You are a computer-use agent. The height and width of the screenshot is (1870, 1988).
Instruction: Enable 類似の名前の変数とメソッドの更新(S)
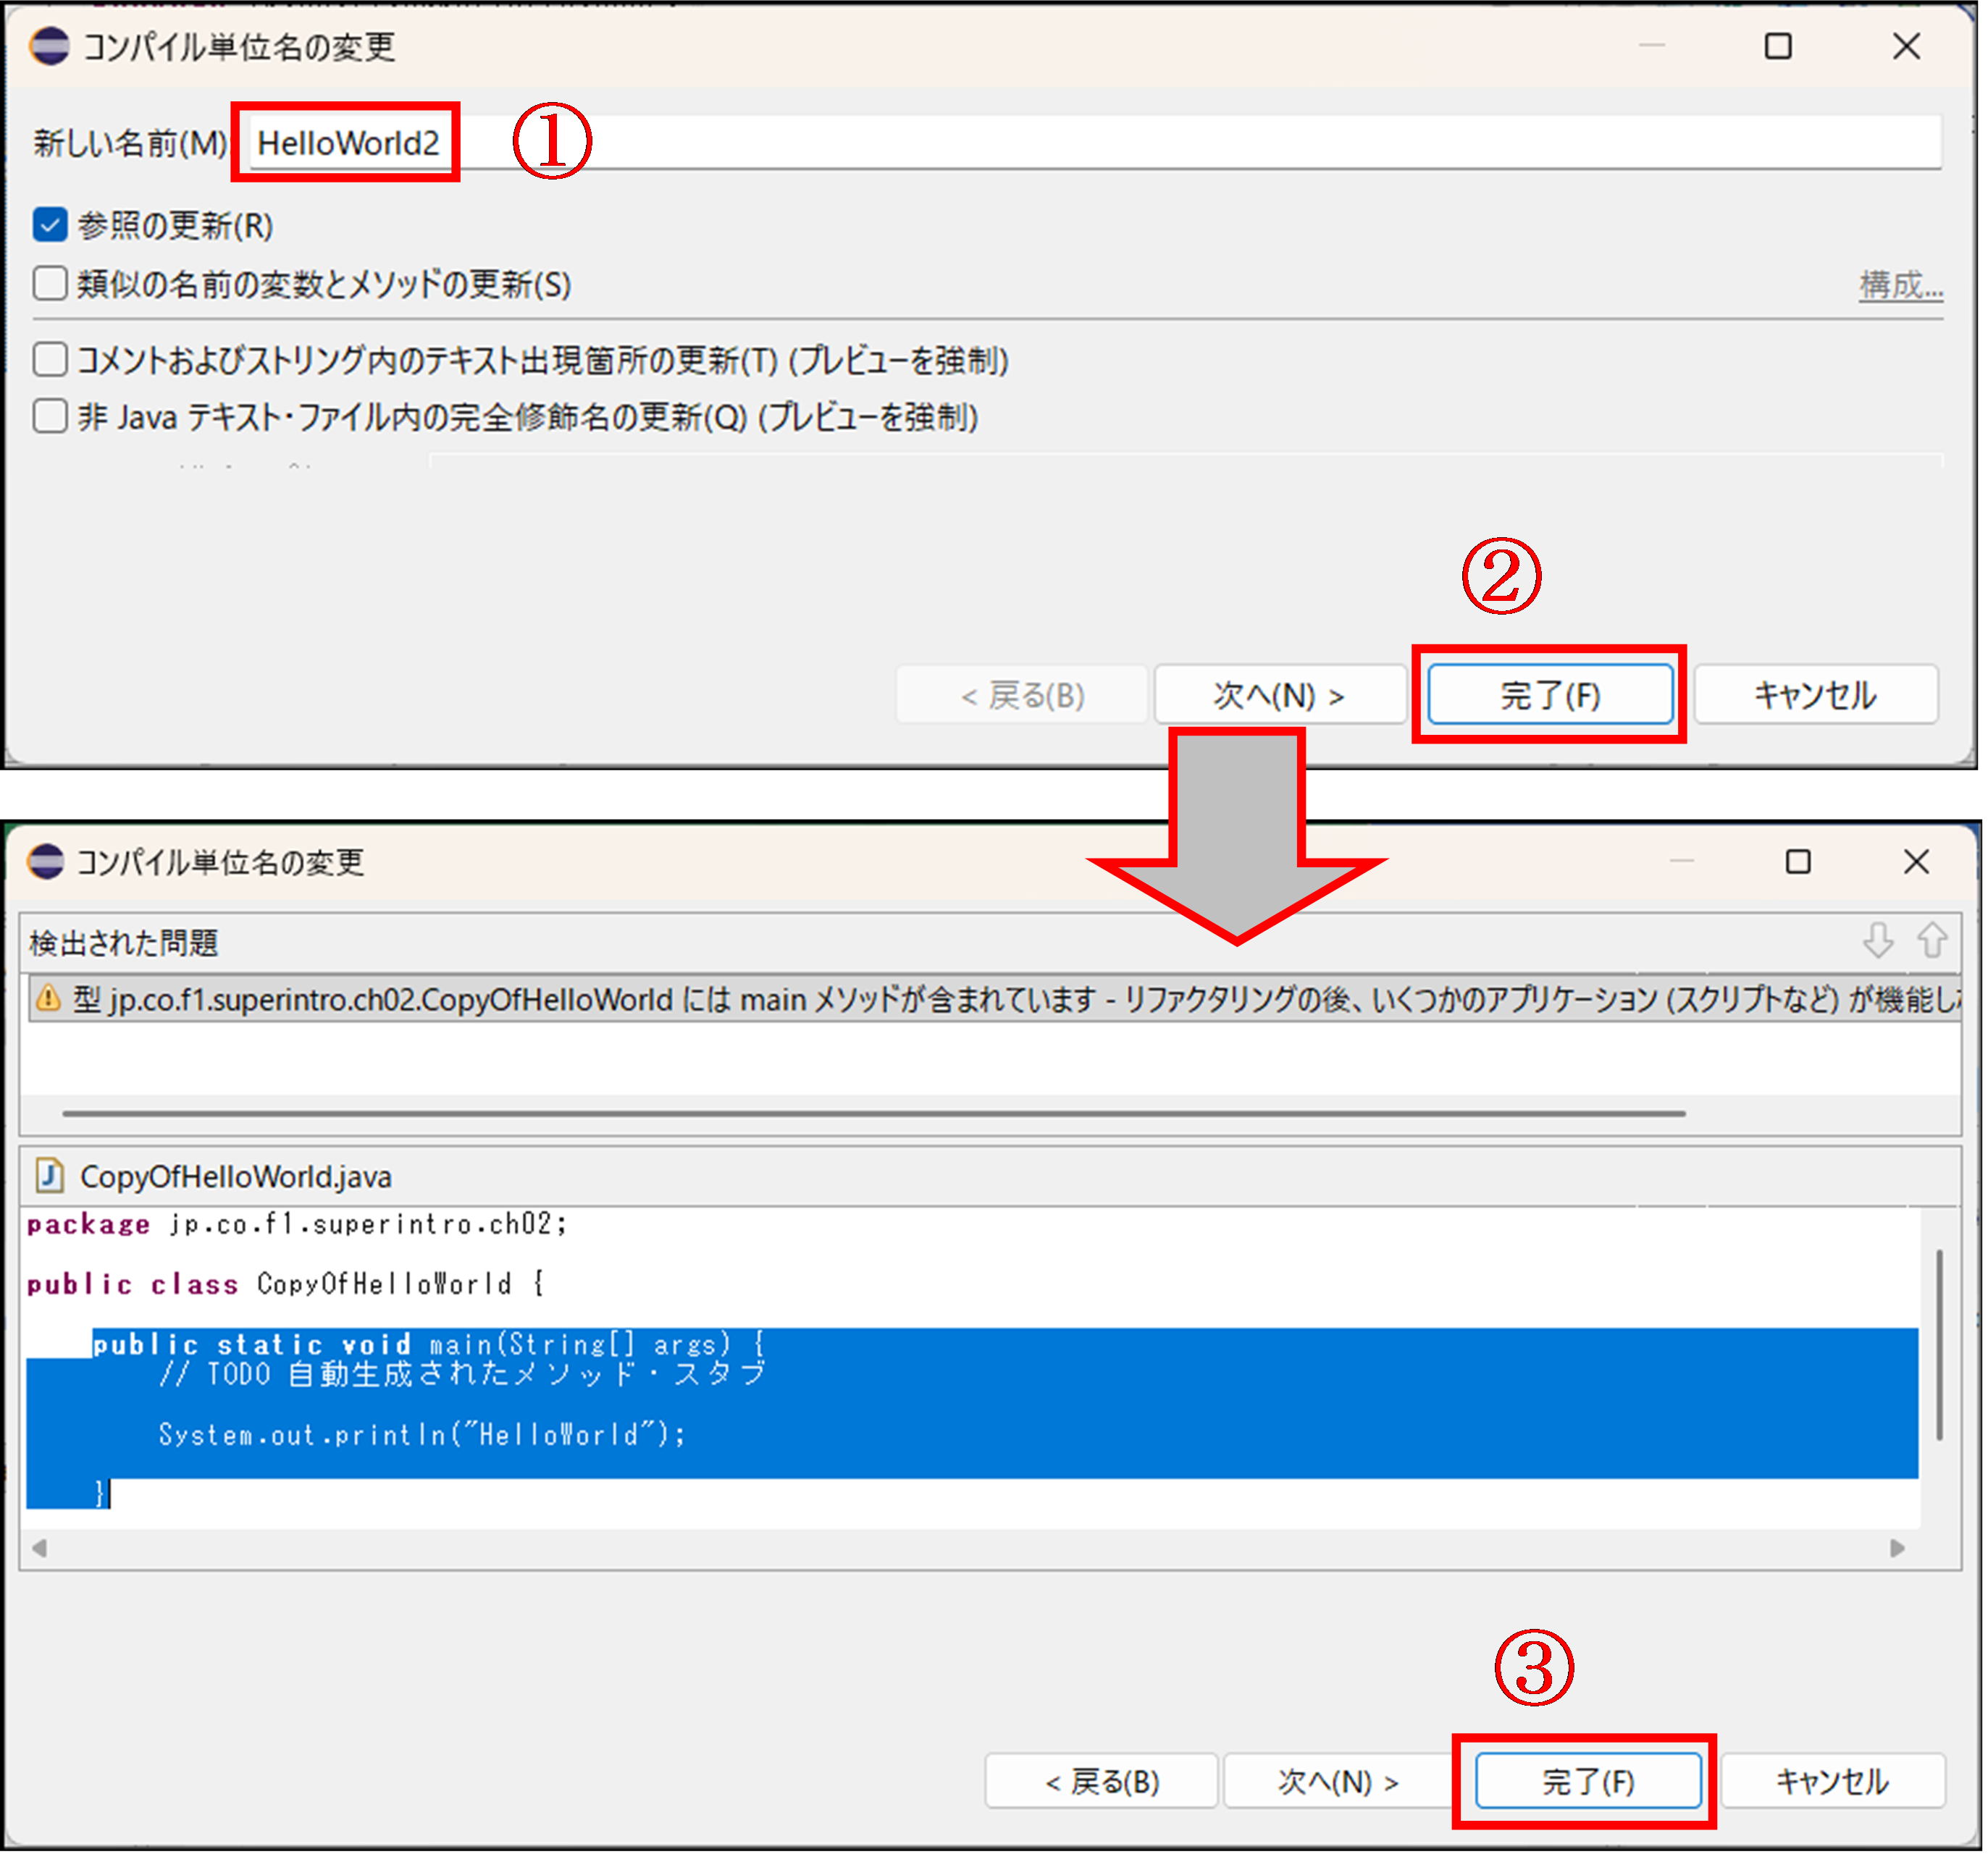[50, 284]
